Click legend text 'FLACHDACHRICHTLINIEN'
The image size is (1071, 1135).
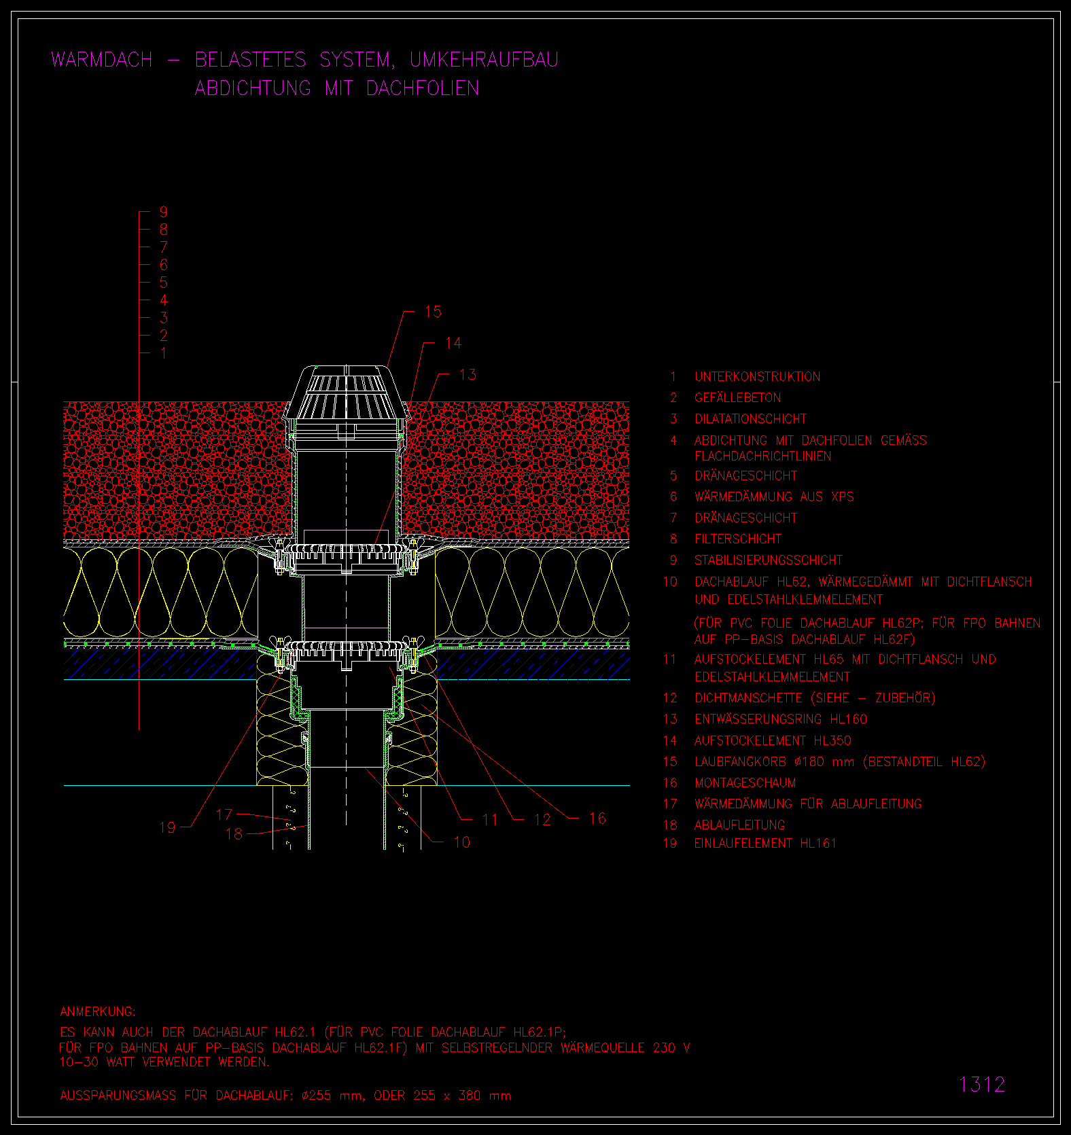pos(762,456)
